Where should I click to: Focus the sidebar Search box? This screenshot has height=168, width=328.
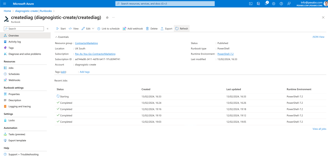[x=24, y=29]
